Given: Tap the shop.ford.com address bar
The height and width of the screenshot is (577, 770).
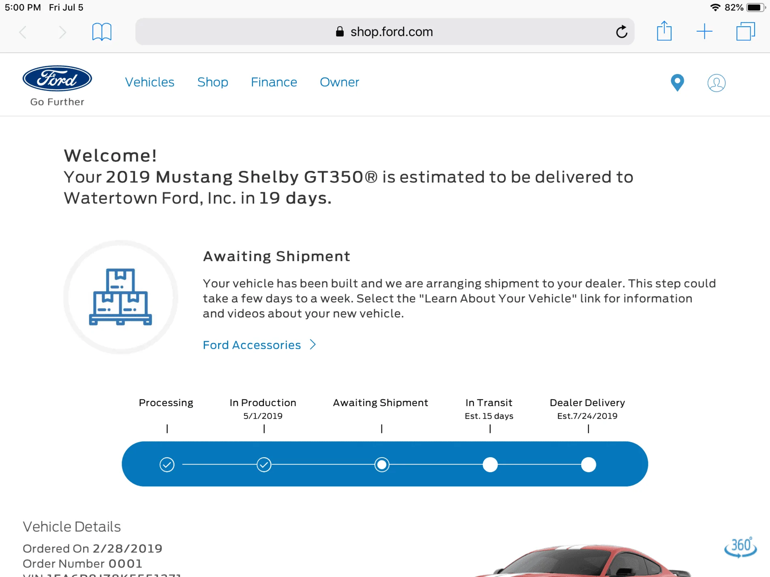Looking at the screenshot, I should pos(385,32).
